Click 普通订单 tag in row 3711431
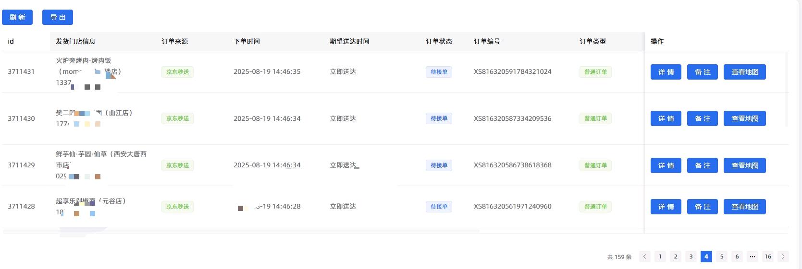The width and height of the screenshot is (802, 269). [595, 72]
